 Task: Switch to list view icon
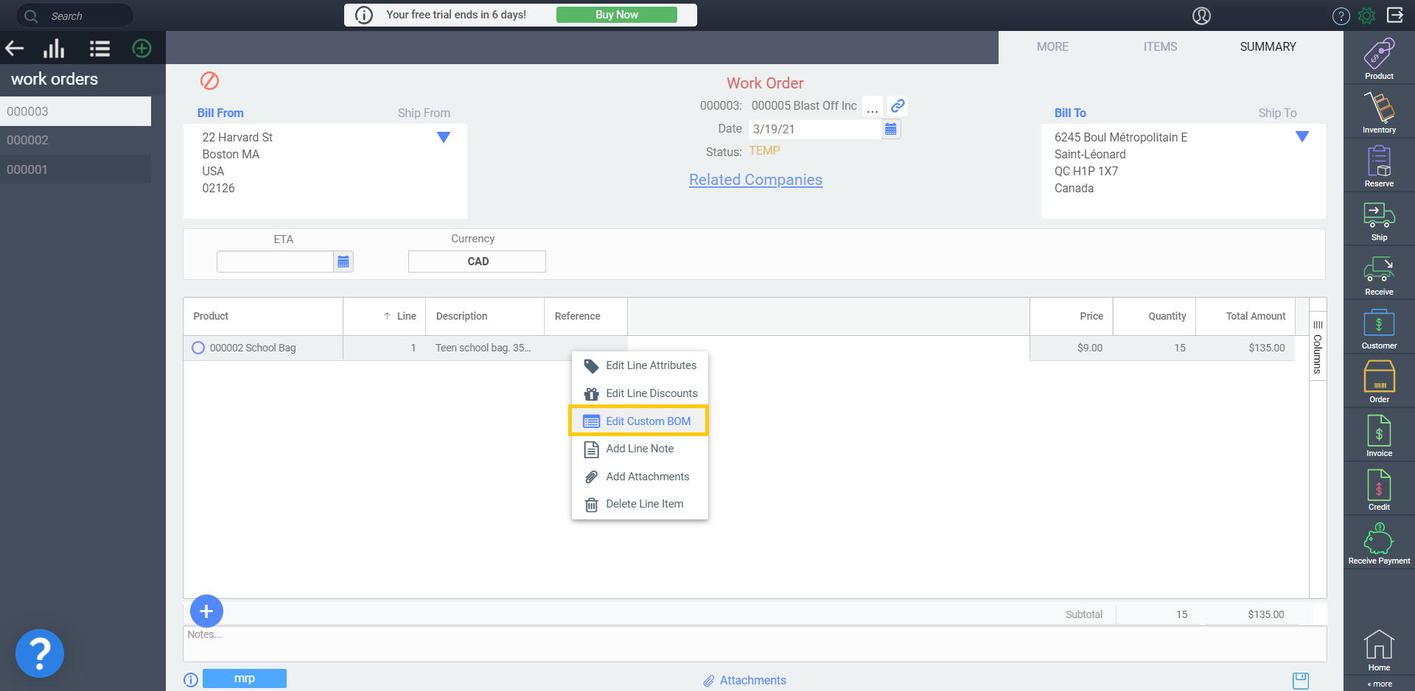click(x=99, y=49)
